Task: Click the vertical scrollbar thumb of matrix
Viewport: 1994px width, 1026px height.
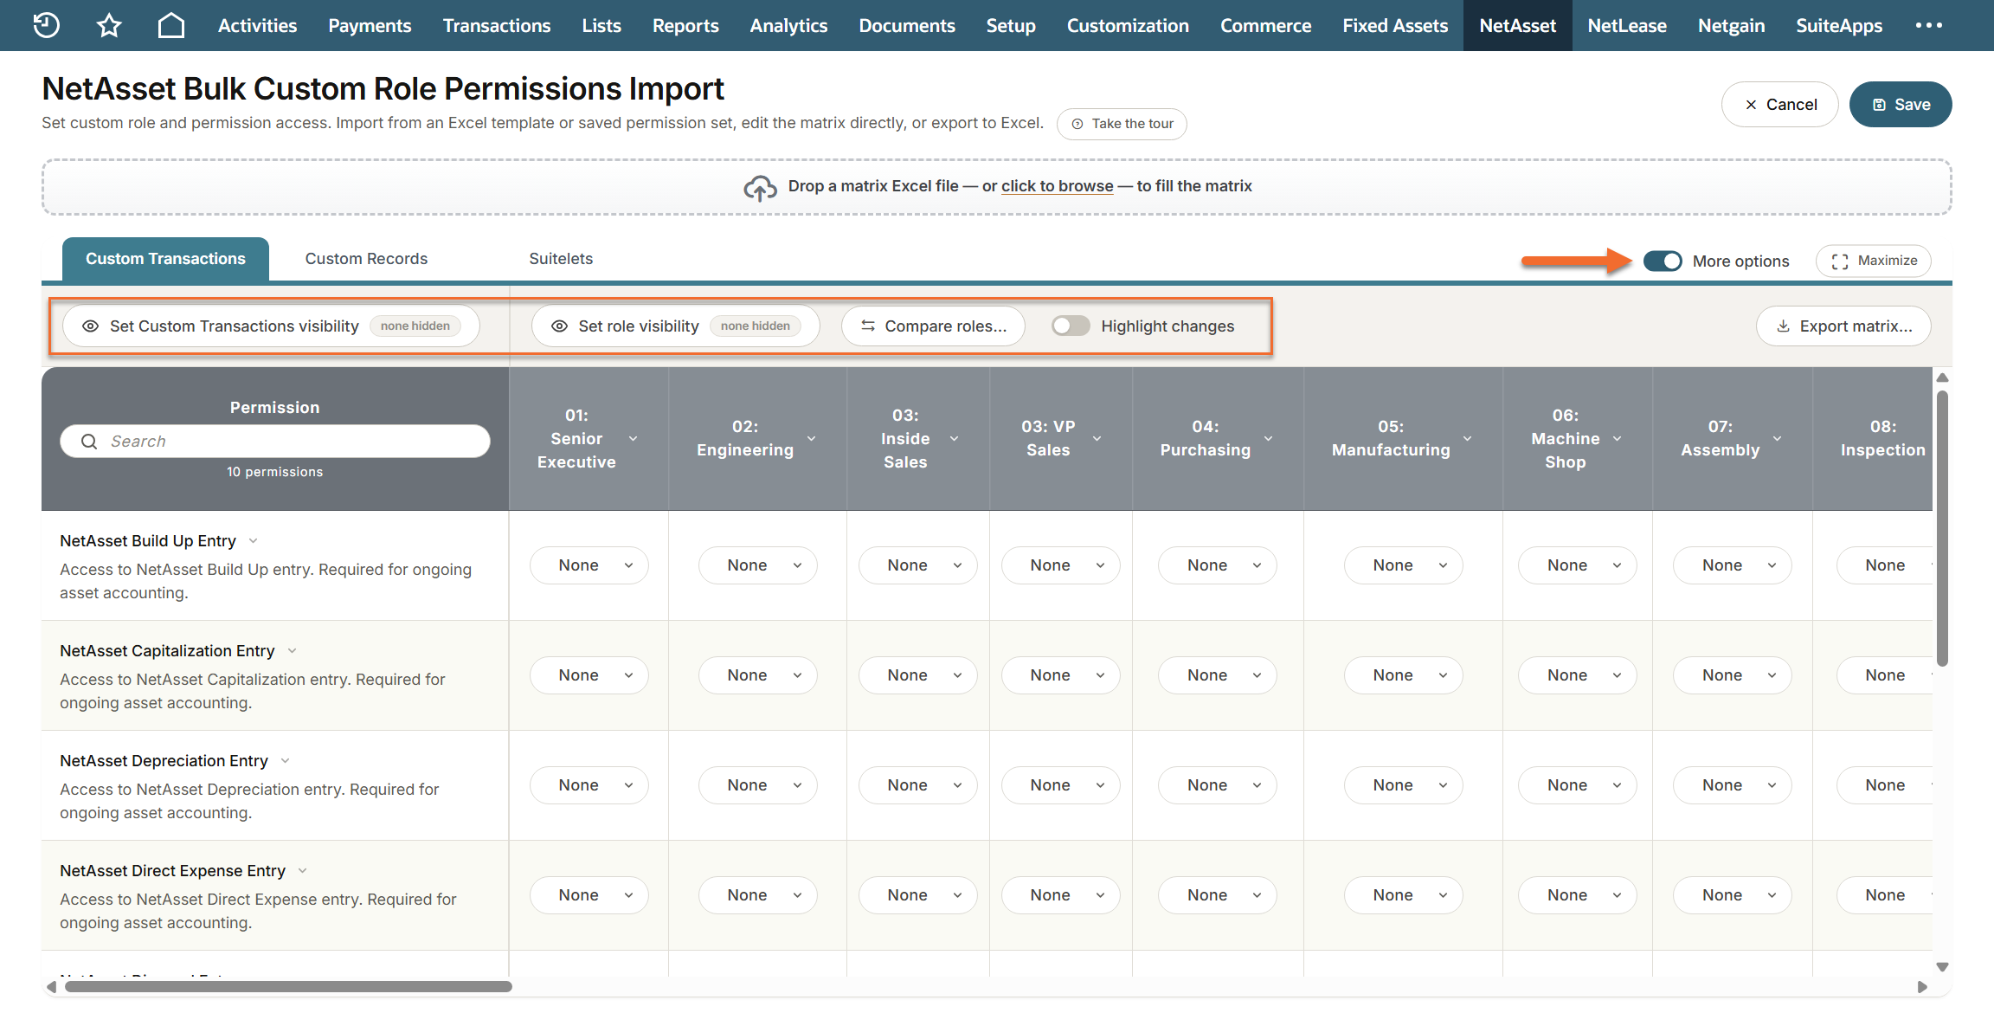Action: pos(1942,528)
